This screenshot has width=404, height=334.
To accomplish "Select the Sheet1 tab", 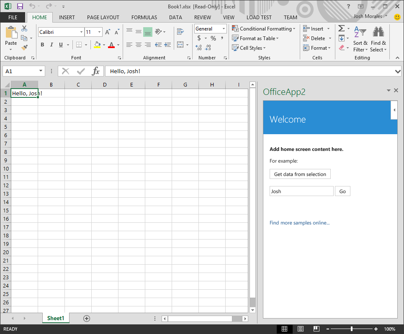I will (x=56, y=318).
